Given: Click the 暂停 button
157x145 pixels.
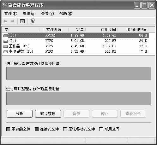Looking at the screenshot, I should 76,114.
